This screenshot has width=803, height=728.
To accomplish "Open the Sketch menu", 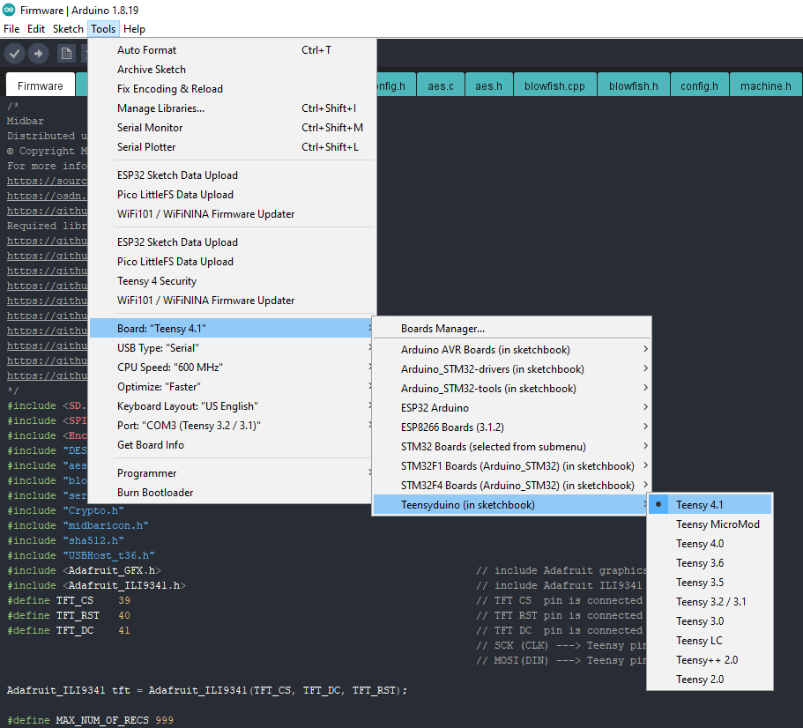I will tap(68, 29).
